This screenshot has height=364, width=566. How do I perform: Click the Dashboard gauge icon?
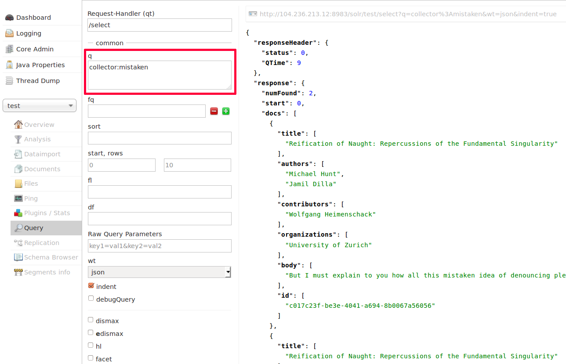click(9, 18)
